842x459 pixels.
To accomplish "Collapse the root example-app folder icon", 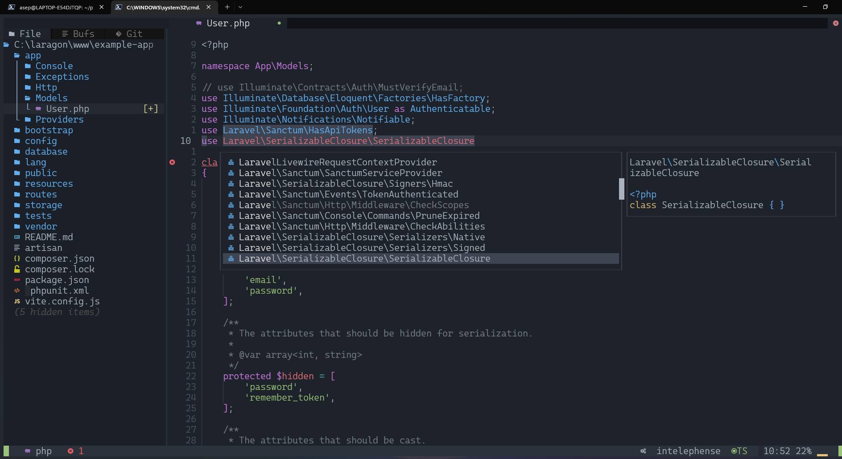I will (7, 45).
